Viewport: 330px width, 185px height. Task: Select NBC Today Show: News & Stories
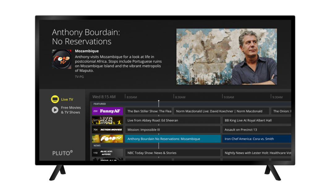coord(173,153)
